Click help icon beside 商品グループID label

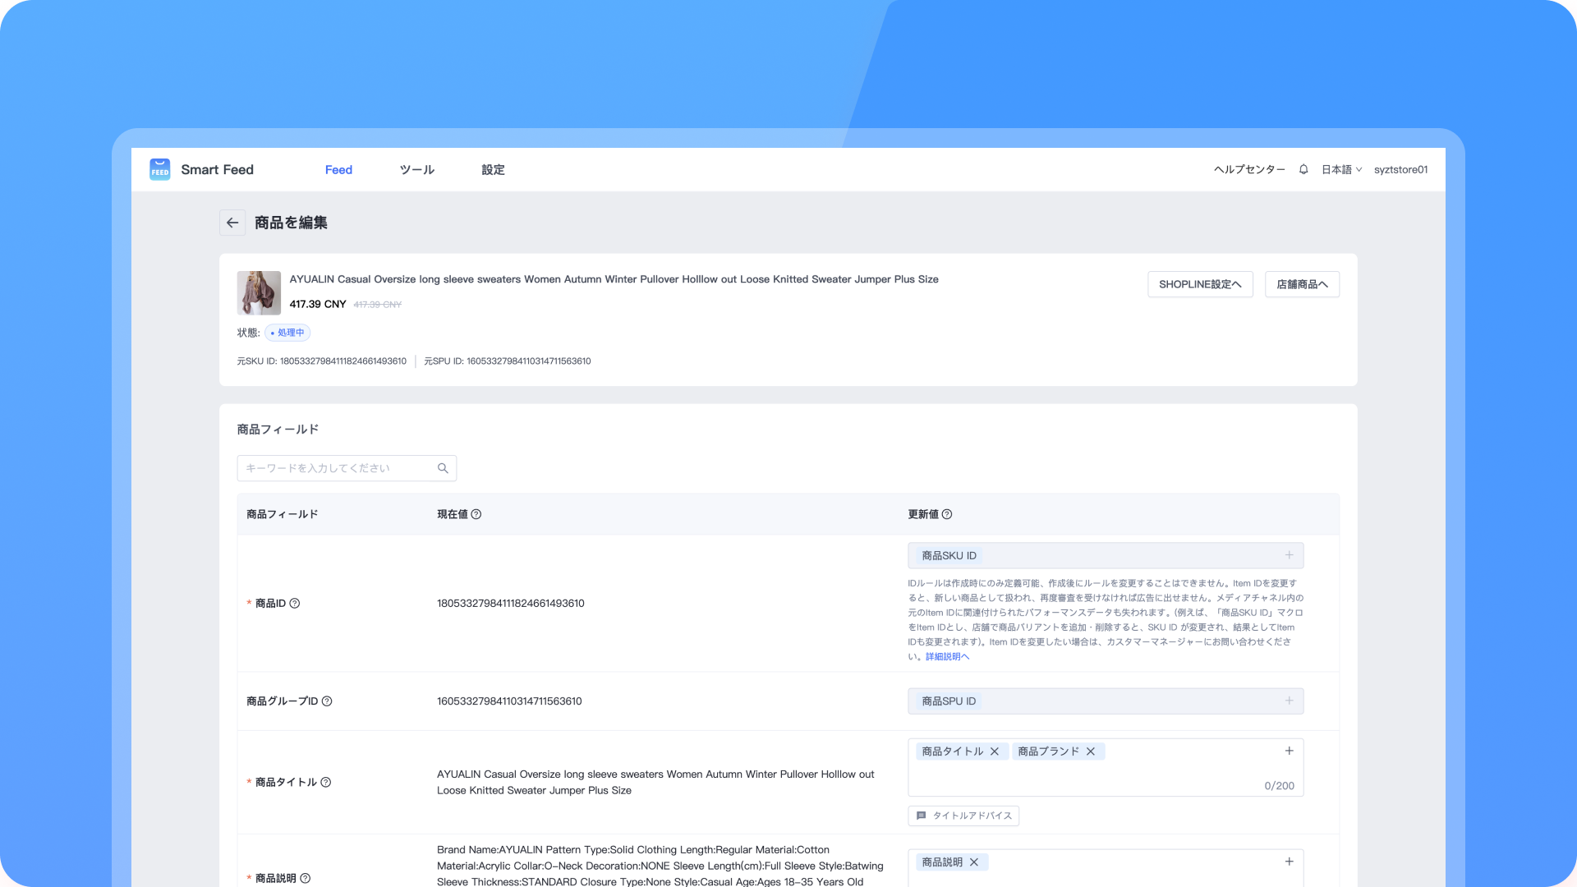coord(327,701)
